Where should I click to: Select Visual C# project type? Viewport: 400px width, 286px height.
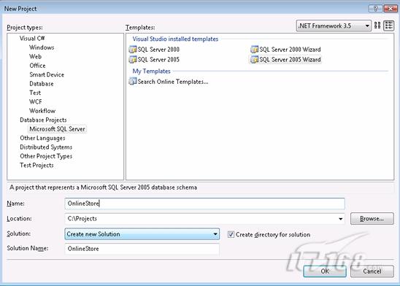click(32, 38)
